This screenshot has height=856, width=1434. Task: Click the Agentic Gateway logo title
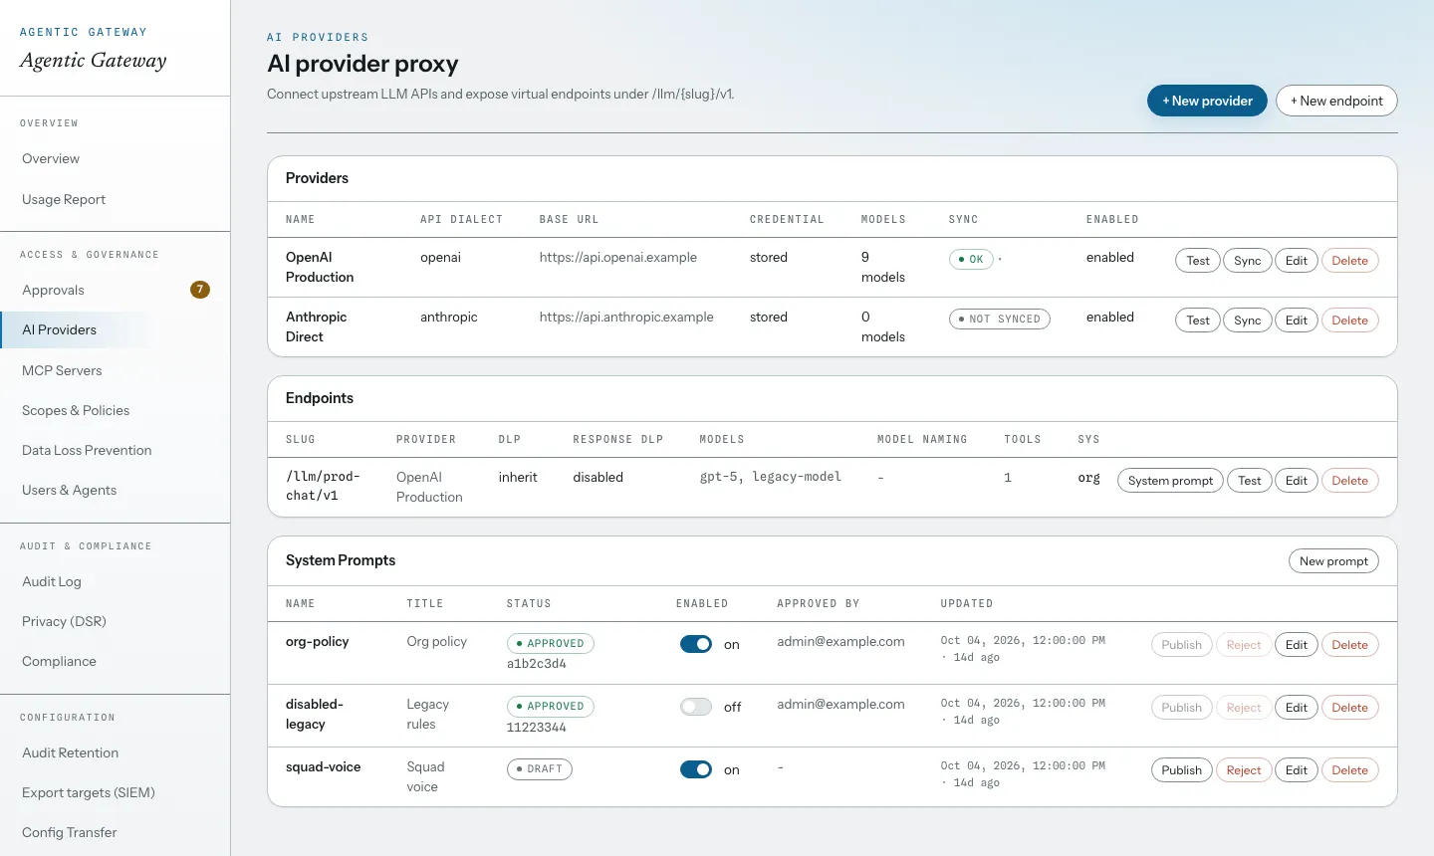point(94,60)
